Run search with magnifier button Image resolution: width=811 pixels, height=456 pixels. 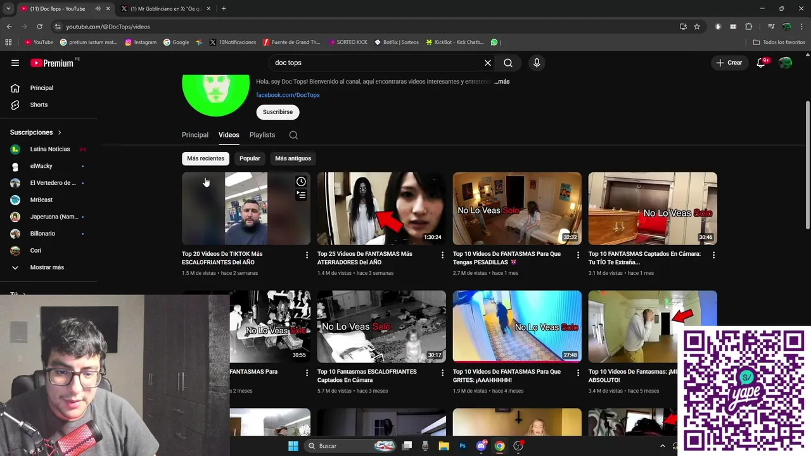click(508, 63)
